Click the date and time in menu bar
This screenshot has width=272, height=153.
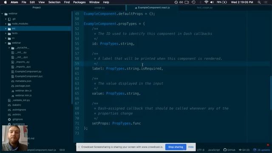[x=242, y=2]
